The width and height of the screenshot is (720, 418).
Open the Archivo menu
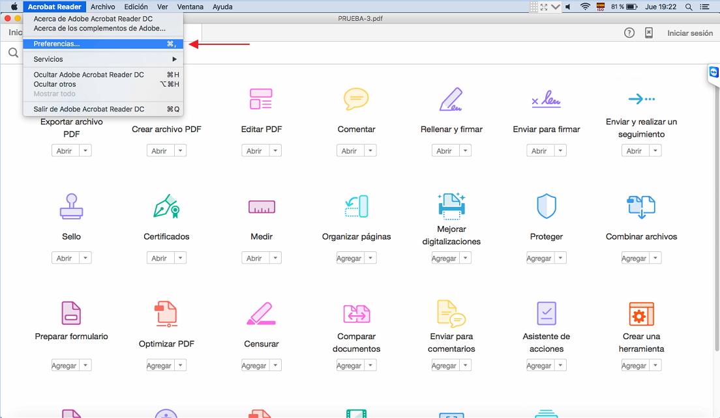tap(103, 7)
